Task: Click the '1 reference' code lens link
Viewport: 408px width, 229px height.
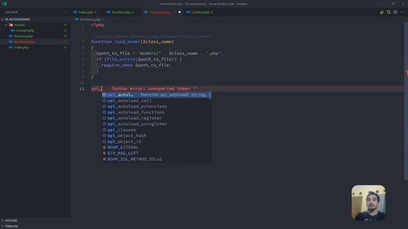Action: (101, 36)
